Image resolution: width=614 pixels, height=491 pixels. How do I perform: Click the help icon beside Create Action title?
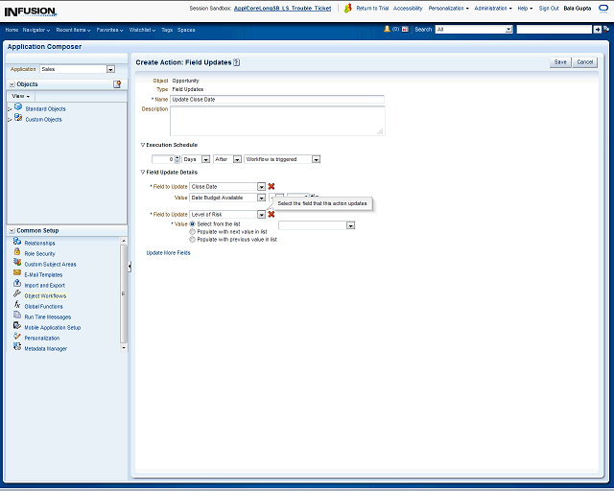[x=237, y=62]
